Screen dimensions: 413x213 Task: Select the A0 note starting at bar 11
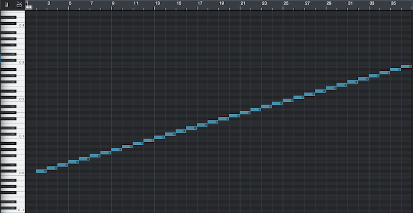[138, 143]
